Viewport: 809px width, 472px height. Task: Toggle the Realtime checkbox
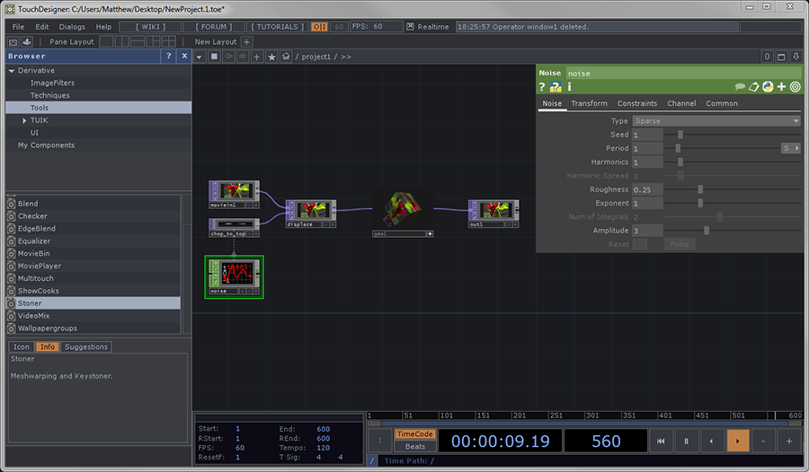410,27
